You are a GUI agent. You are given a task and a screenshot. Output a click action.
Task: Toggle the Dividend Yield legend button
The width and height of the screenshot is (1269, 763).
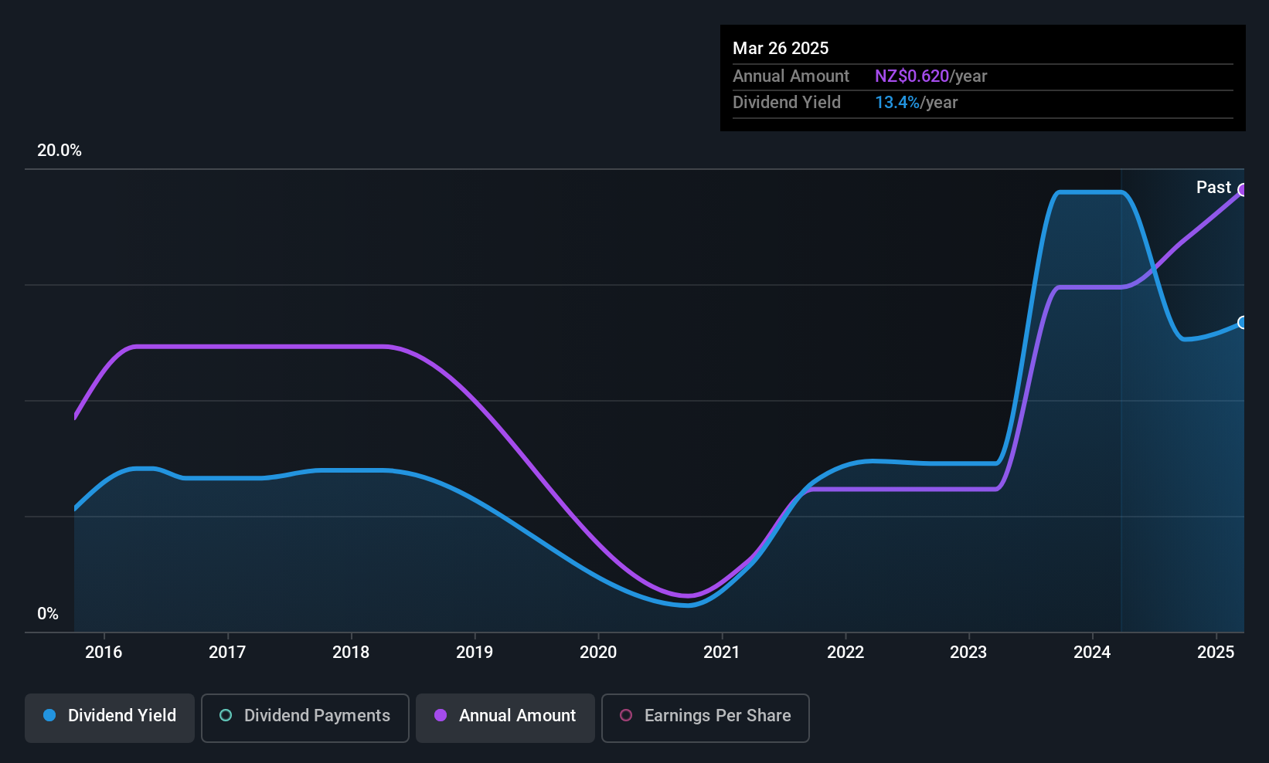point(110,717)
